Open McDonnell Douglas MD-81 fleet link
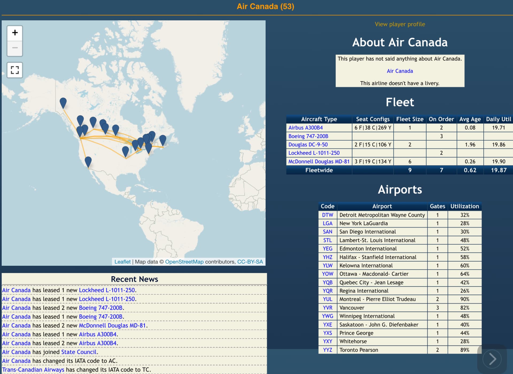Screen dimensions: 513x374 click(319, 162)
